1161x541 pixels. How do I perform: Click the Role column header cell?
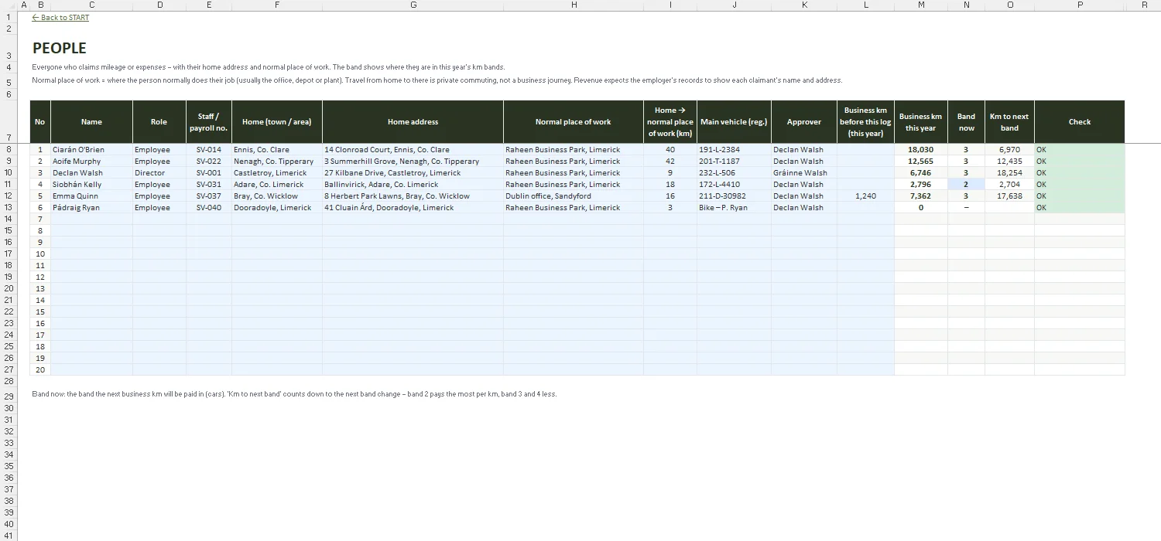[x=159, y=121]
